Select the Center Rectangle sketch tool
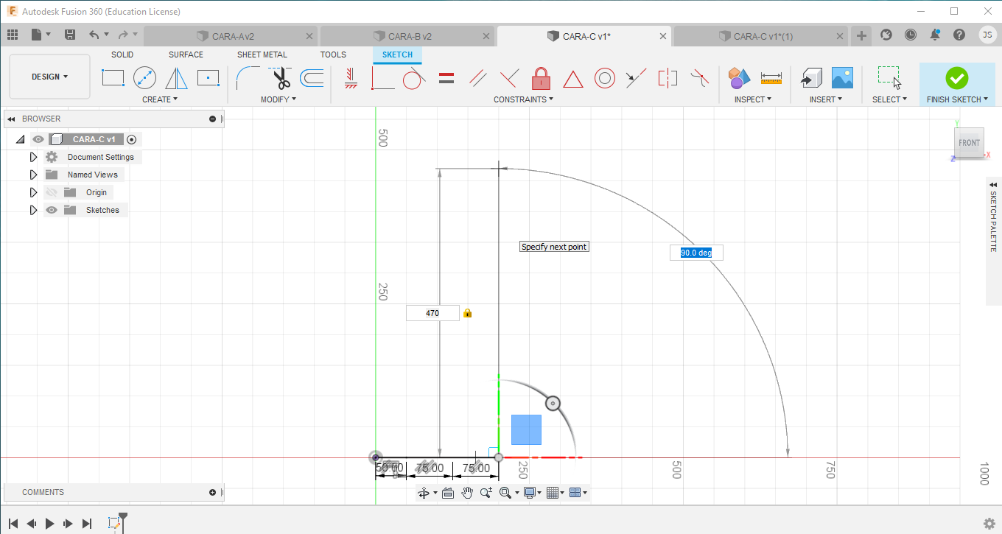 pyautogui.click(x=209, y=77)
